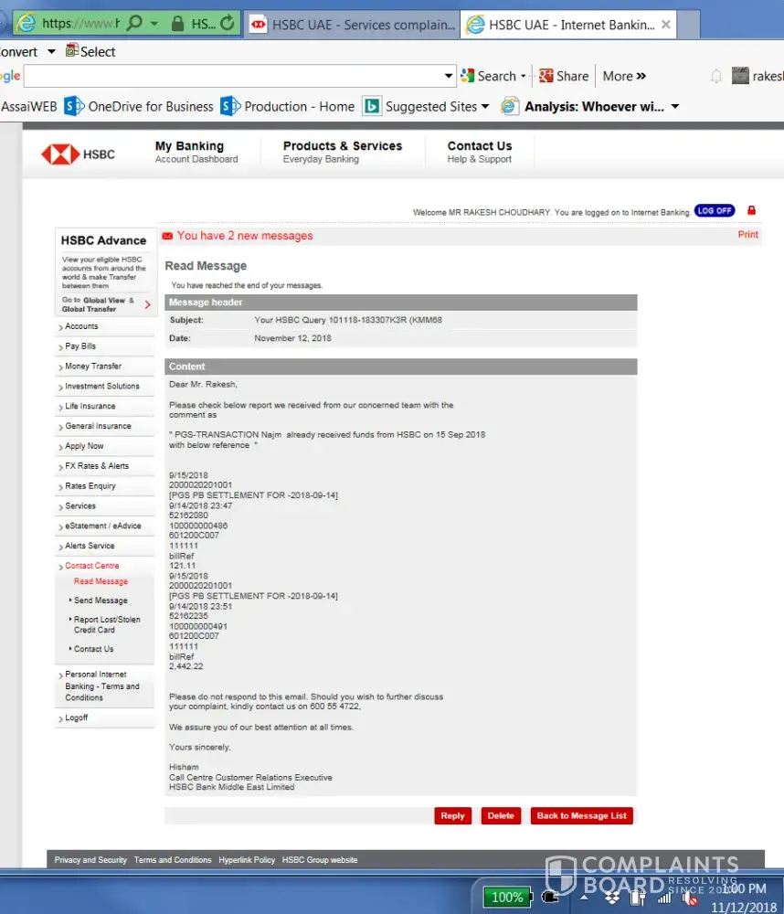The image size is (784, 914).
Task: Click the Delete message button
Action: coord(500,815)
